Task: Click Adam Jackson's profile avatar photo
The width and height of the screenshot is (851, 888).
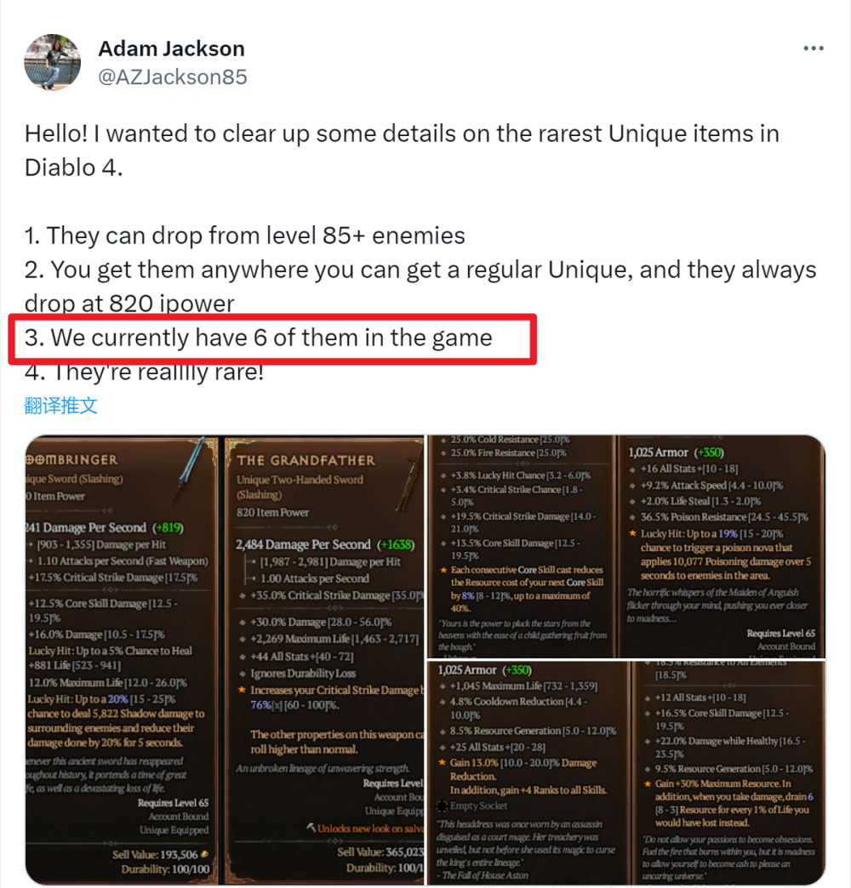Action: pos(52,62)
